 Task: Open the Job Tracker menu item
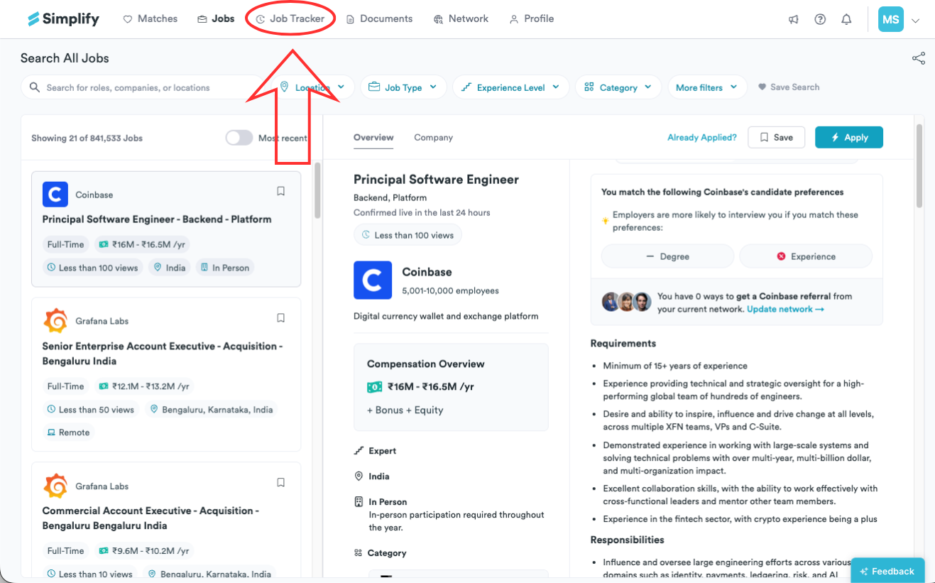pos(290,19)
